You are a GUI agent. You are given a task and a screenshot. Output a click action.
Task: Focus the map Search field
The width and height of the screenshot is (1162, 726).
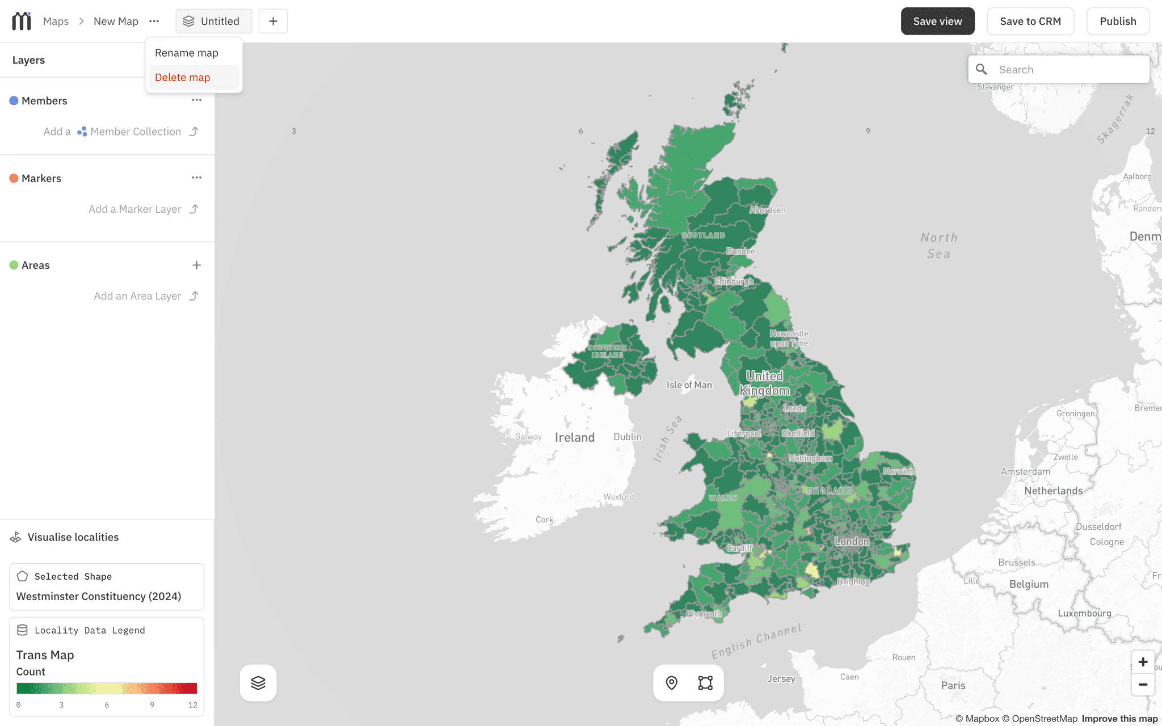(1070, 69)
